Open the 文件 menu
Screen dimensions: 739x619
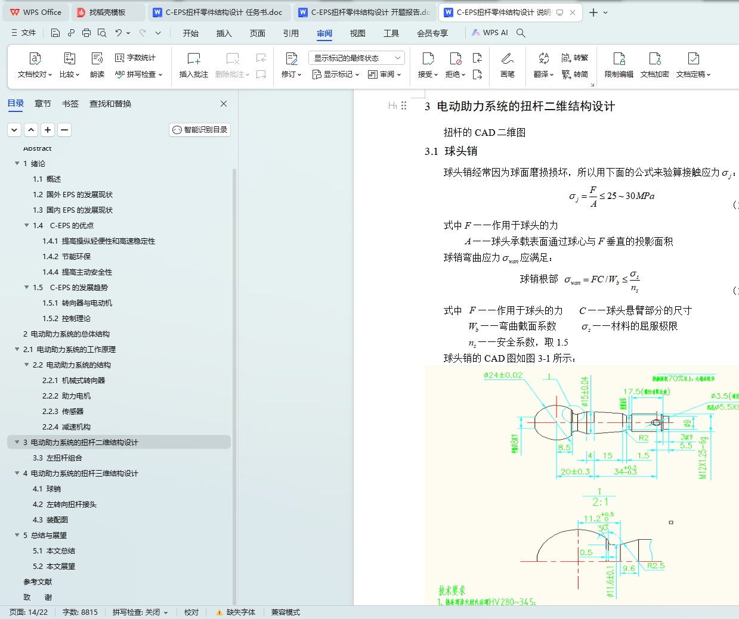(x=24, y=33)
